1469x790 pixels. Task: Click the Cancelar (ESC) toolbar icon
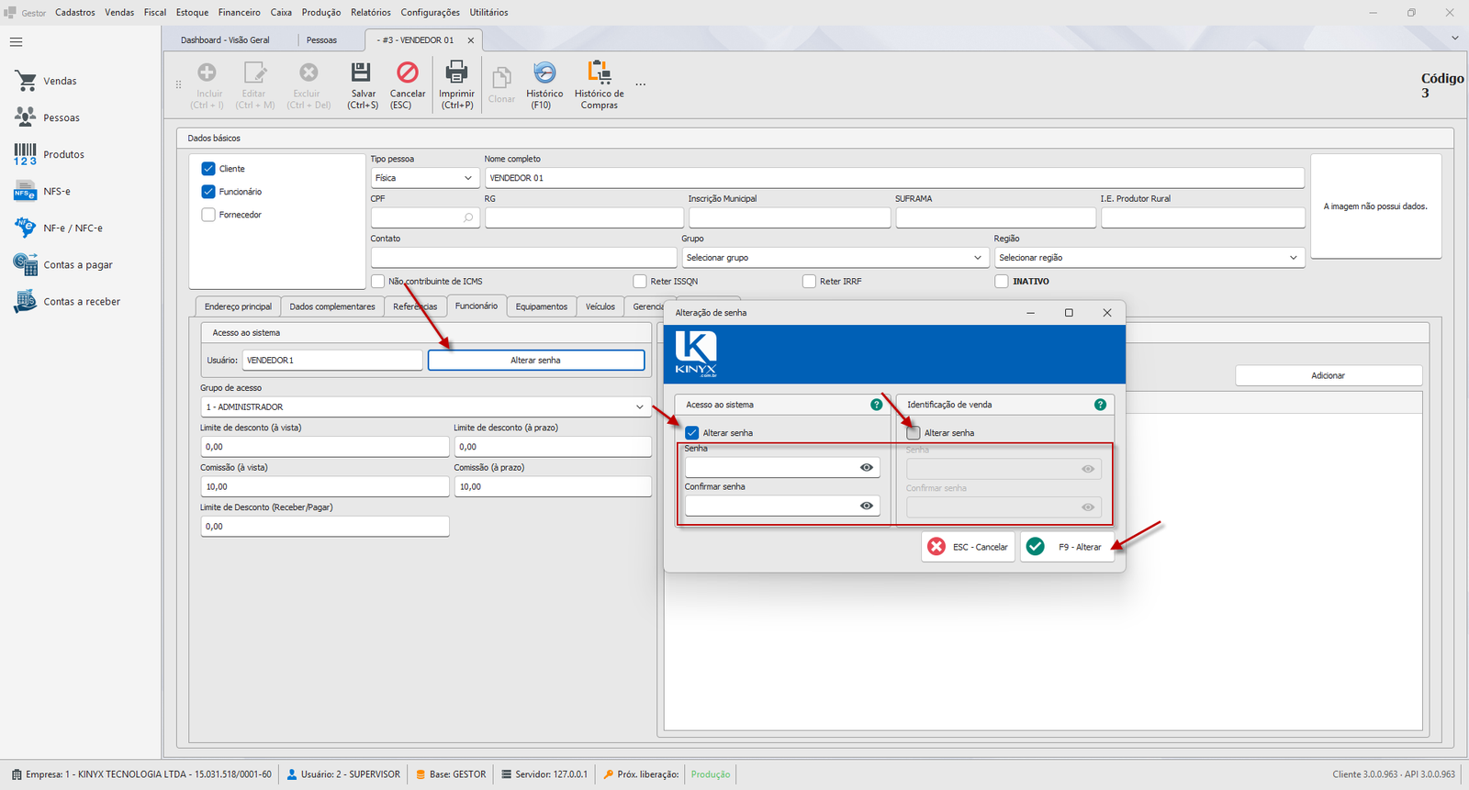point(407,72)
